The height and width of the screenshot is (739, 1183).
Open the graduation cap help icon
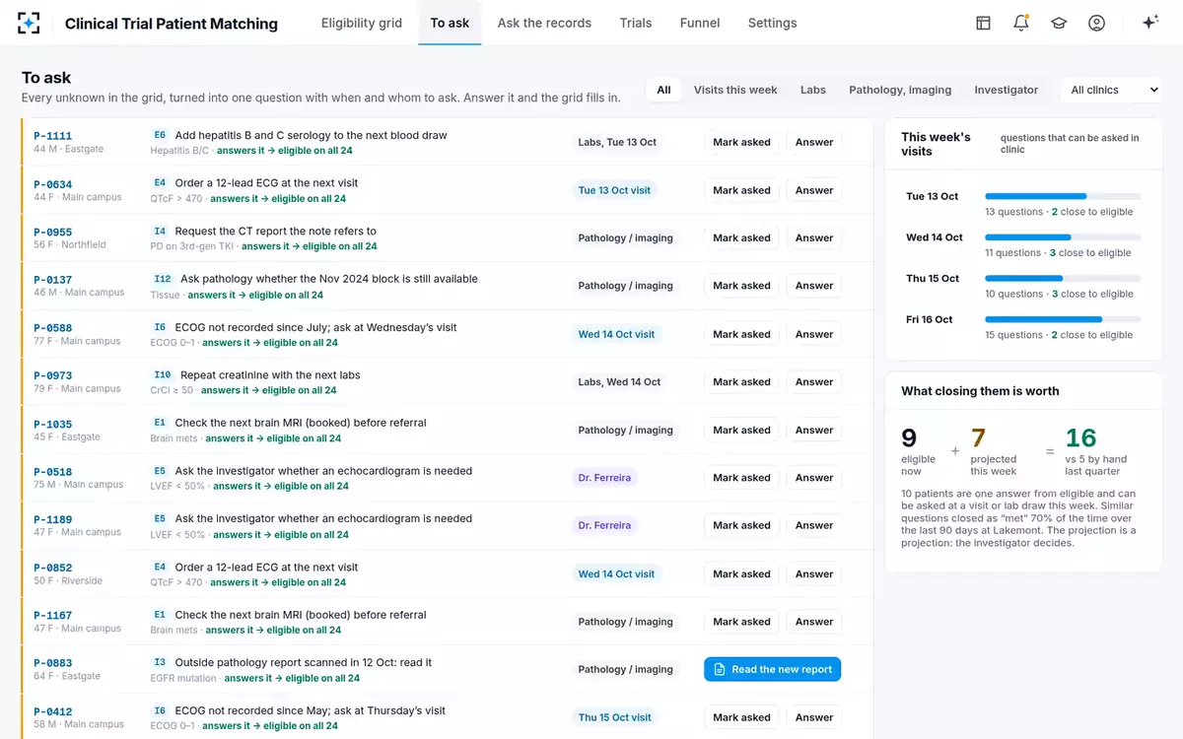click(1059, 23)
